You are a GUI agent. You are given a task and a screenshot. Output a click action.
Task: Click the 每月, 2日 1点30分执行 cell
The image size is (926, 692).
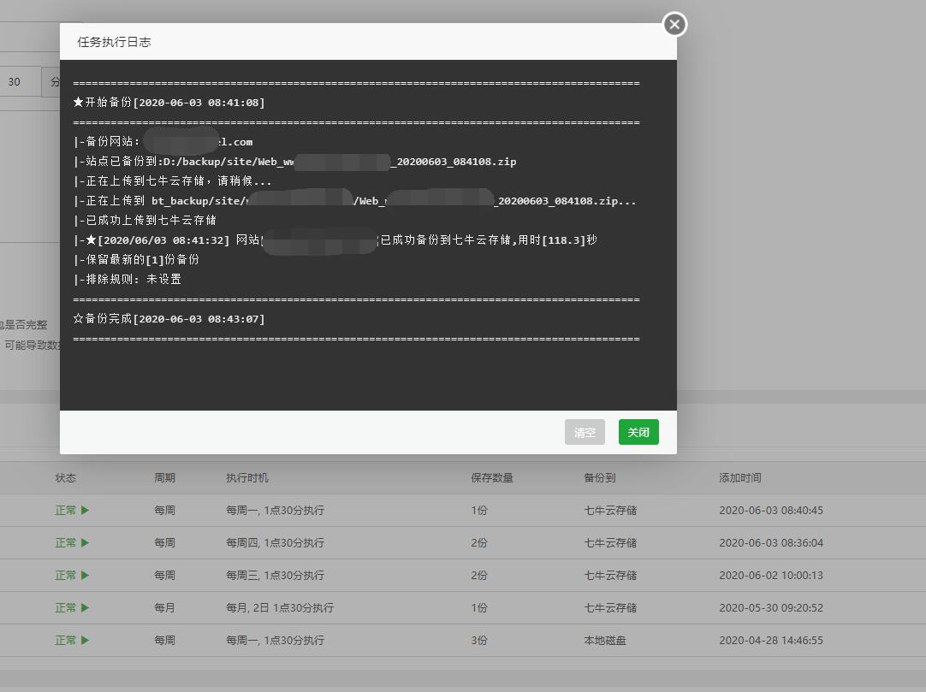(280, 607)
